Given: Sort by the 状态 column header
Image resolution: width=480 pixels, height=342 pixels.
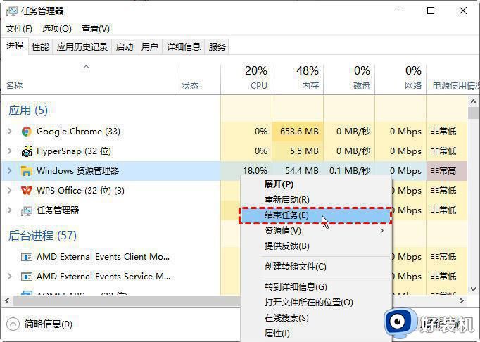Looking at the screenshot, I should 190,85.
